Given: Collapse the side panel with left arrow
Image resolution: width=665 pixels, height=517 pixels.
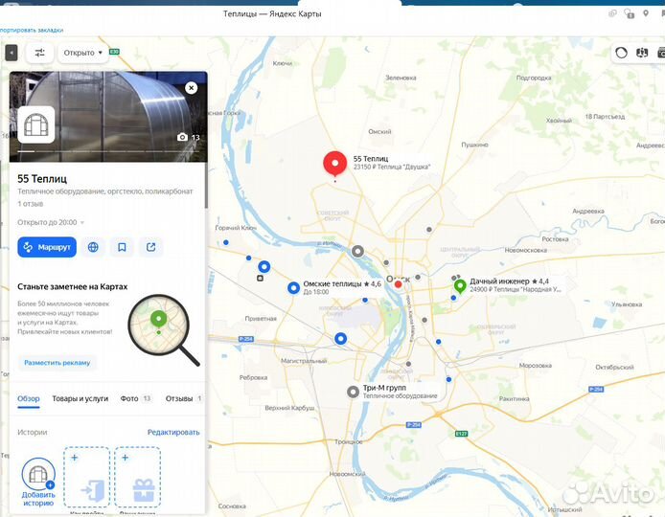Looking at the screenshot, I should [x=11, y=54].
